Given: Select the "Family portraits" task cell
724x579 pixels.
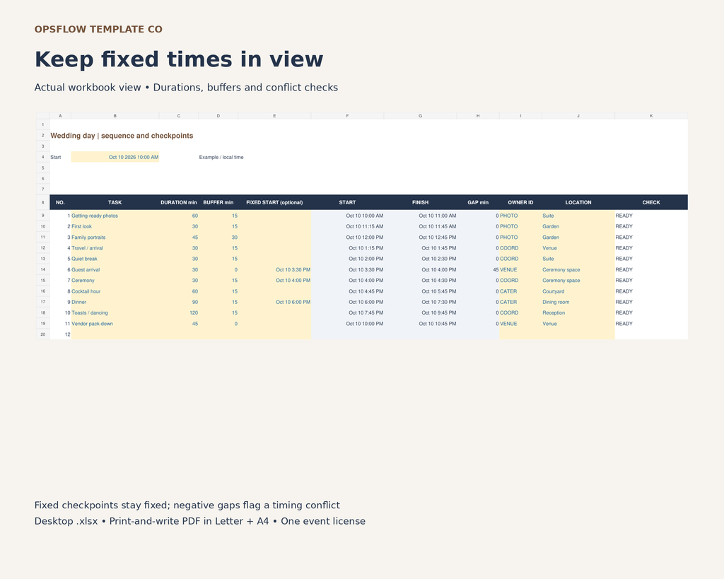Looking at the screenshot, I should 115,238.
